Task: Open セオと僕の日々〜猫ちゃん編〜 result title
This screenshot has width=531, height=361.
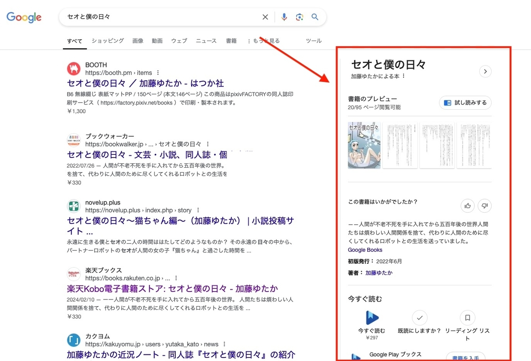Action: [181, 226]
